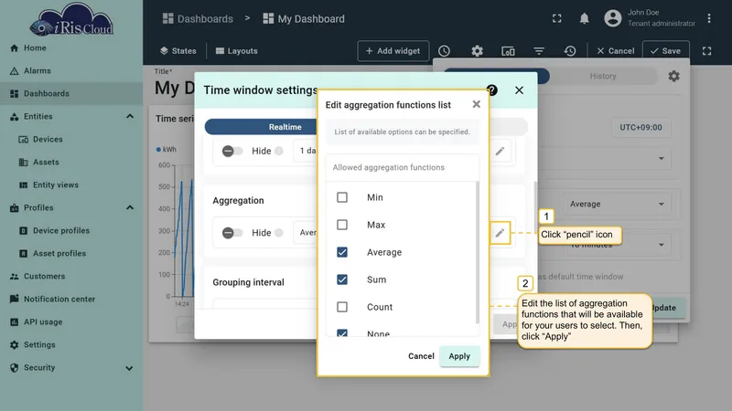Open version history icon
This screenshot has width=732, height=411.
(x=570, y=51)
